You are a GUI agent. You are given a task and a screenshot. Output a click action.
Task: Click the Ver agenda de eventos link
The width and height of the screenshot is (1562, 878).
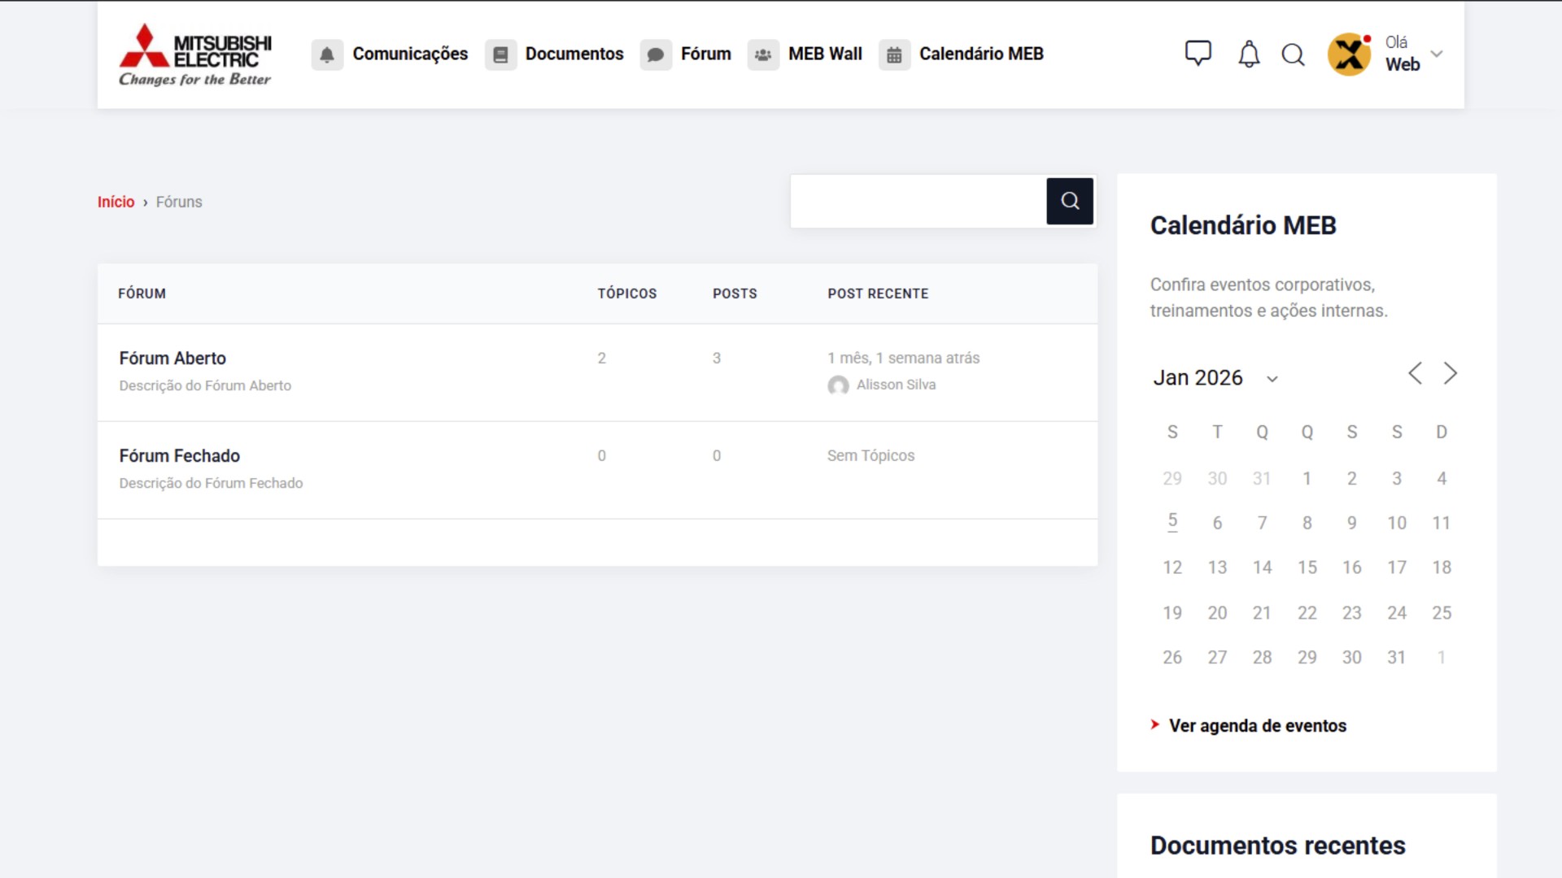1257,725
